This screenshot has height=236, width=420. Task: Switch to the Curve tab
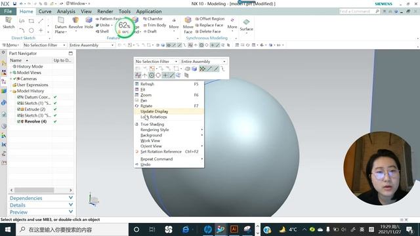click(x=45, y=11)
